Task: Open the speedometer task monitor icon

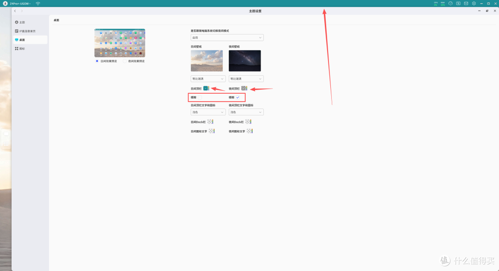Action: tap(450, 4)
